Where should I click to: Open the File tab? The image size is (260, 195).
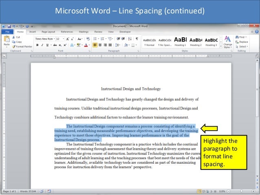click(x=7, y=32)
